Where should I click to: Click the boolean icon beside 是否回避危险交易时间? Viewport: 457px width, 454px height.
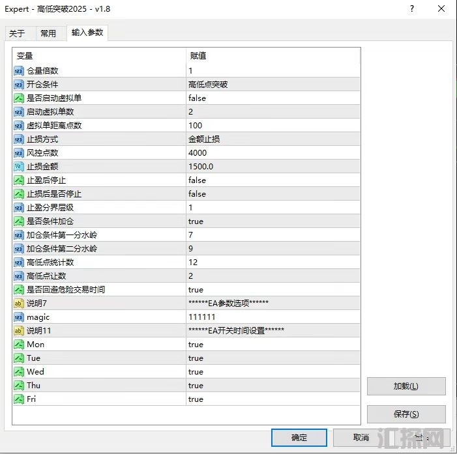point(19,290)
